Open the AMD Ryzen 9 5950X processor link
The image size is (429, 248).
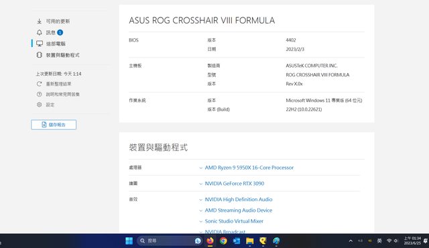tap(249, 168)
